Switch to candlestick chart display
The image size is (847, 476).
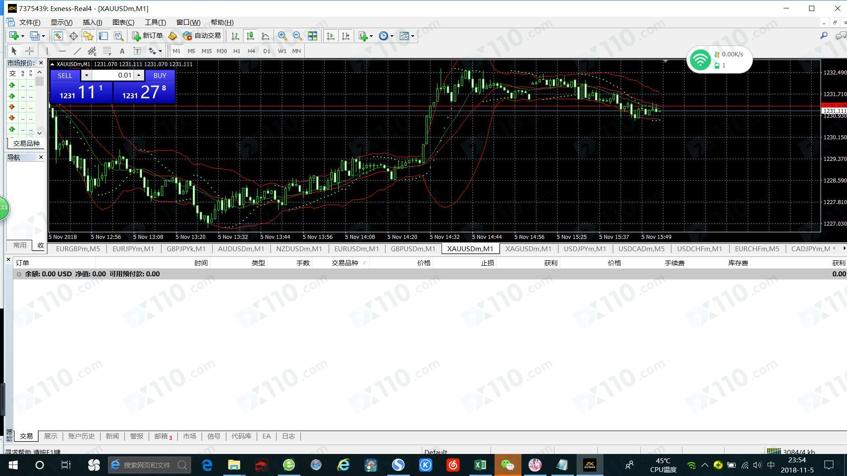point(250,36)
